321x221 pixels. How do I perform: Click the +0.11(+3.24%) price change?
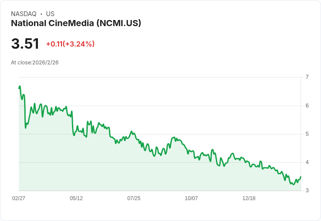(x=70, y=44)
